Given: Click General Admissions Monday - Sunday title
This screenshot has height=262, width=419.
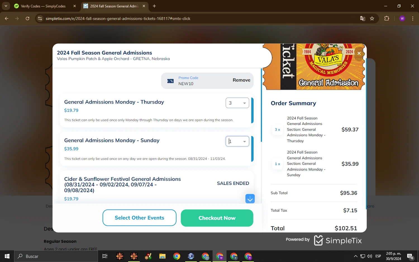Looking at the screenshot, I should [112, 140].
